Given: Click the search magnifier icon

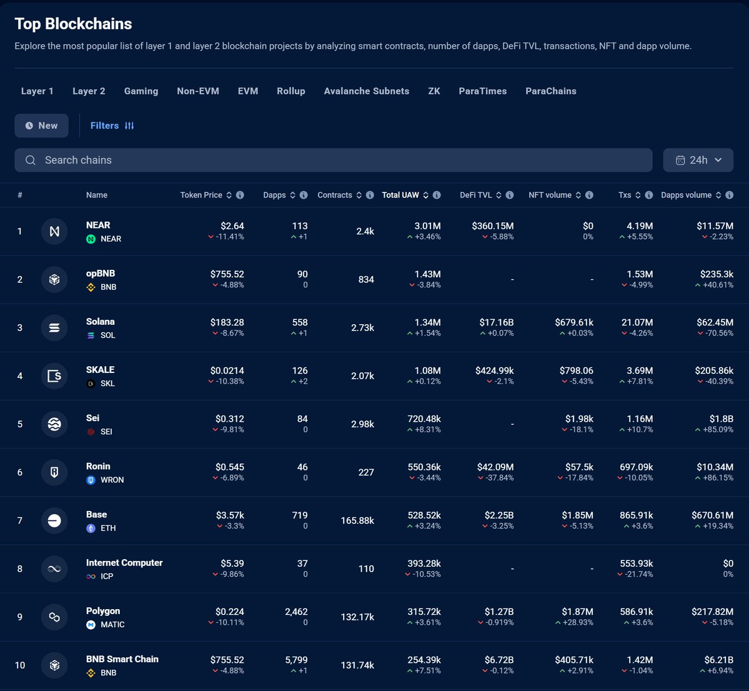Looking at the screenshot, I should [x=31, y=160].
